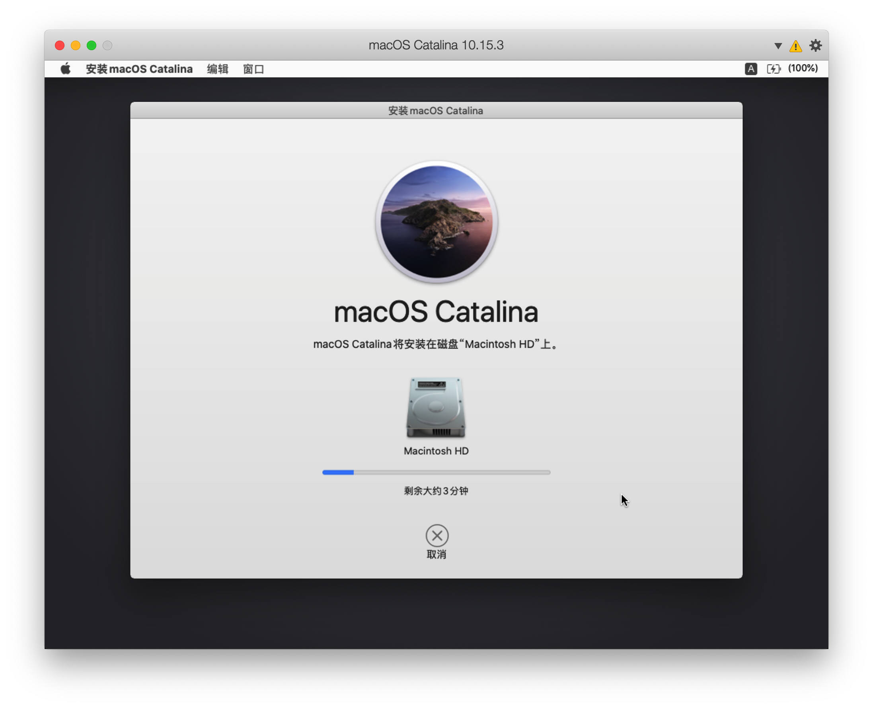The width and height of the screenshot is (873, 708).
Task: Click the Apple menu icon
Action: [x=65, y=69]
